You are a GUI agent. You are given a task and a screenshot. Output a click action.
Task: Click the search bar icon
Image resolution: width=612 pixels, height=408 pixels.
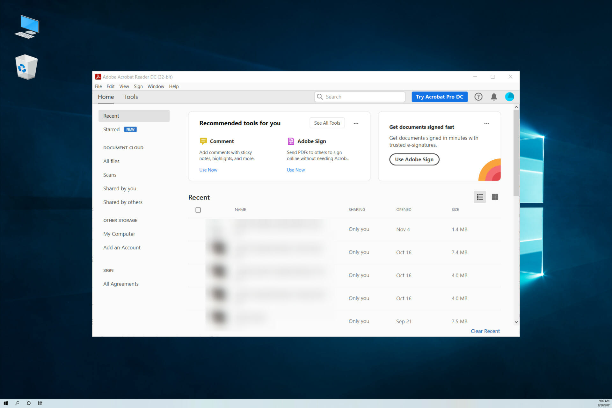pyautogui.click(x=322, y=97)
